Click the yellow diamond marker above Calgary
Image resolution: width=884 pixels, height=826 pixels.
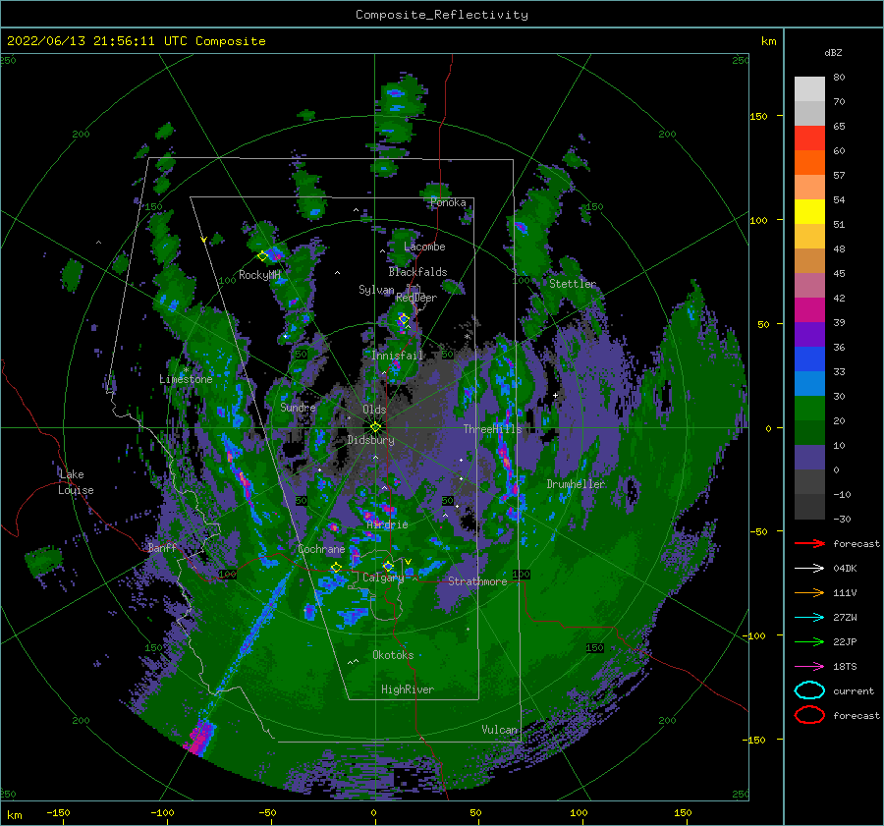[388, 566]
